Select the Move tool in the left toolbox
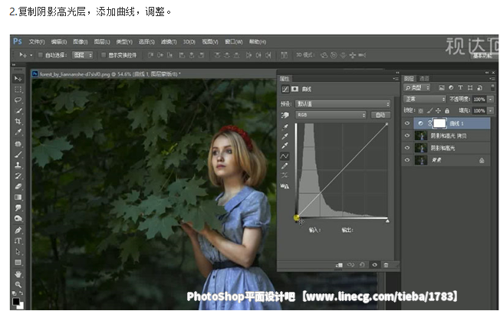 point(18,78)
